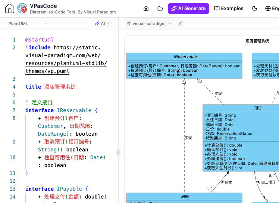Image resolution: width=279 pixels, height=203 pixels.
Task: Click the AI Generate button
Action: [x=188, y=8]
